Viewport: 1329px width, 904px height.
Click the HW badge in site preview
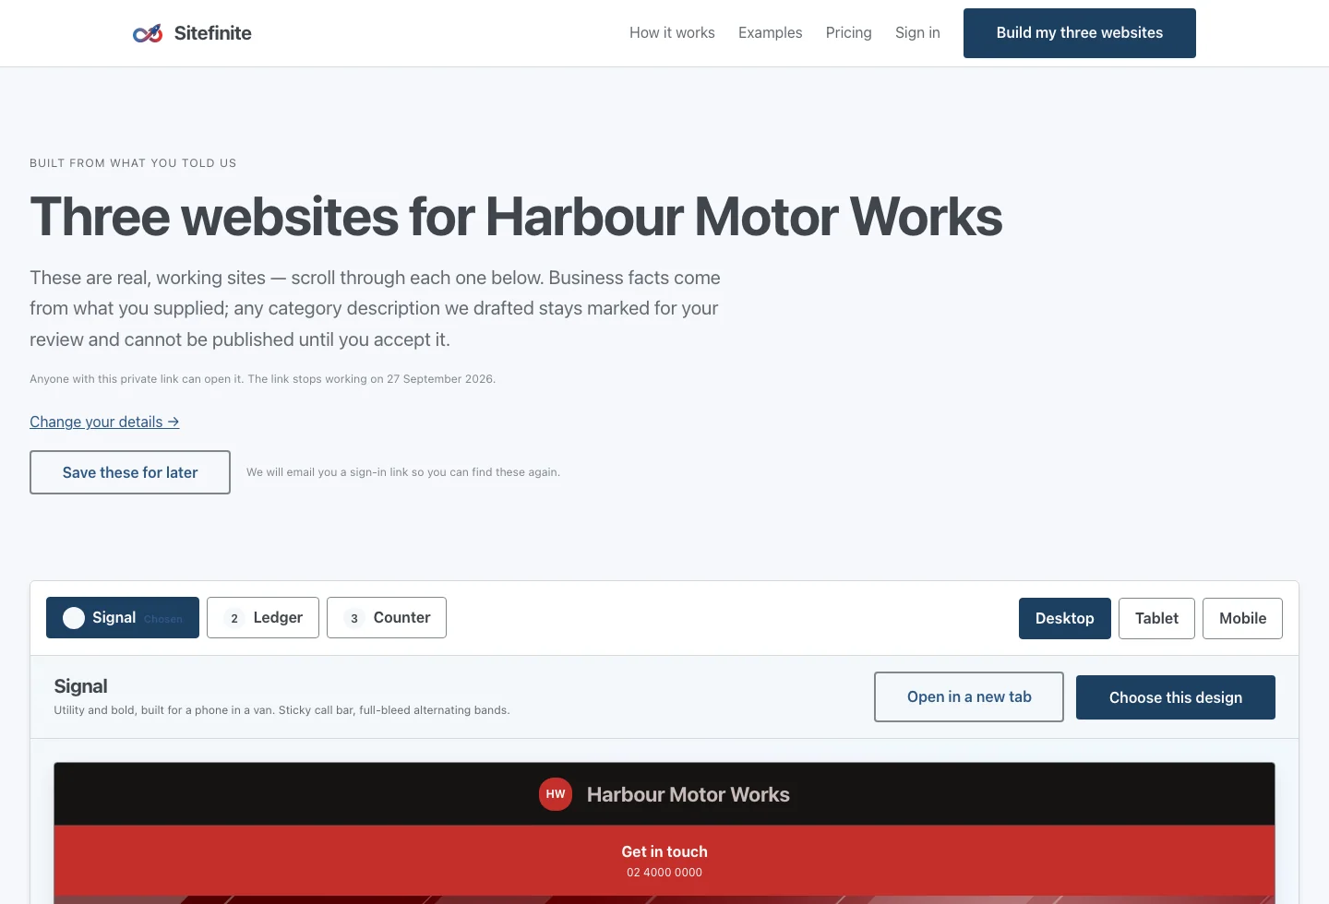556,794
